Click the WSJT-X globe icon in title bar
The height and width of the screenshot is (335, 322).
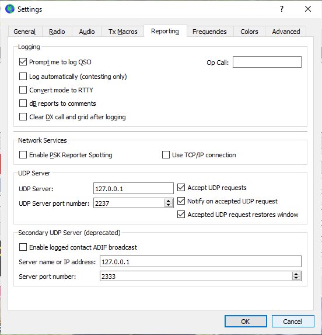point(10,9)
